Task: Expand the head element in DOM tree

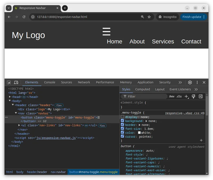Action: [10, 97]
